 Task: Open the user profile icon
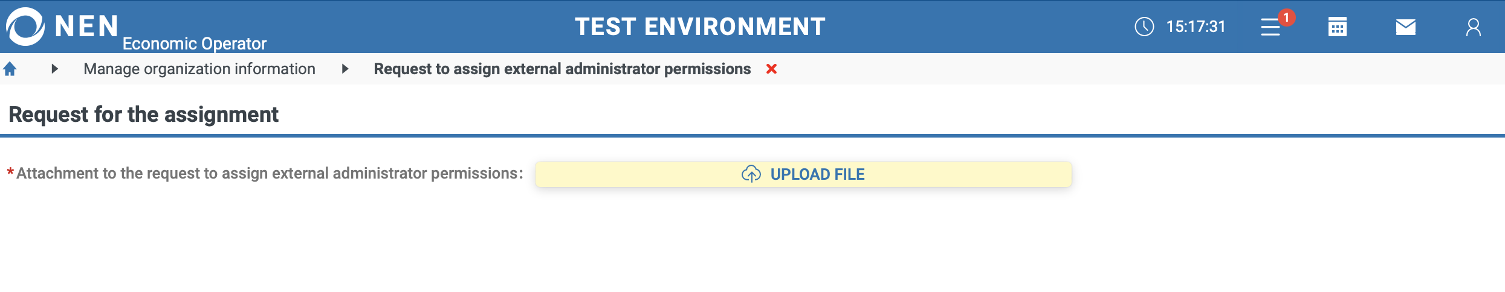click(1474, 27)
